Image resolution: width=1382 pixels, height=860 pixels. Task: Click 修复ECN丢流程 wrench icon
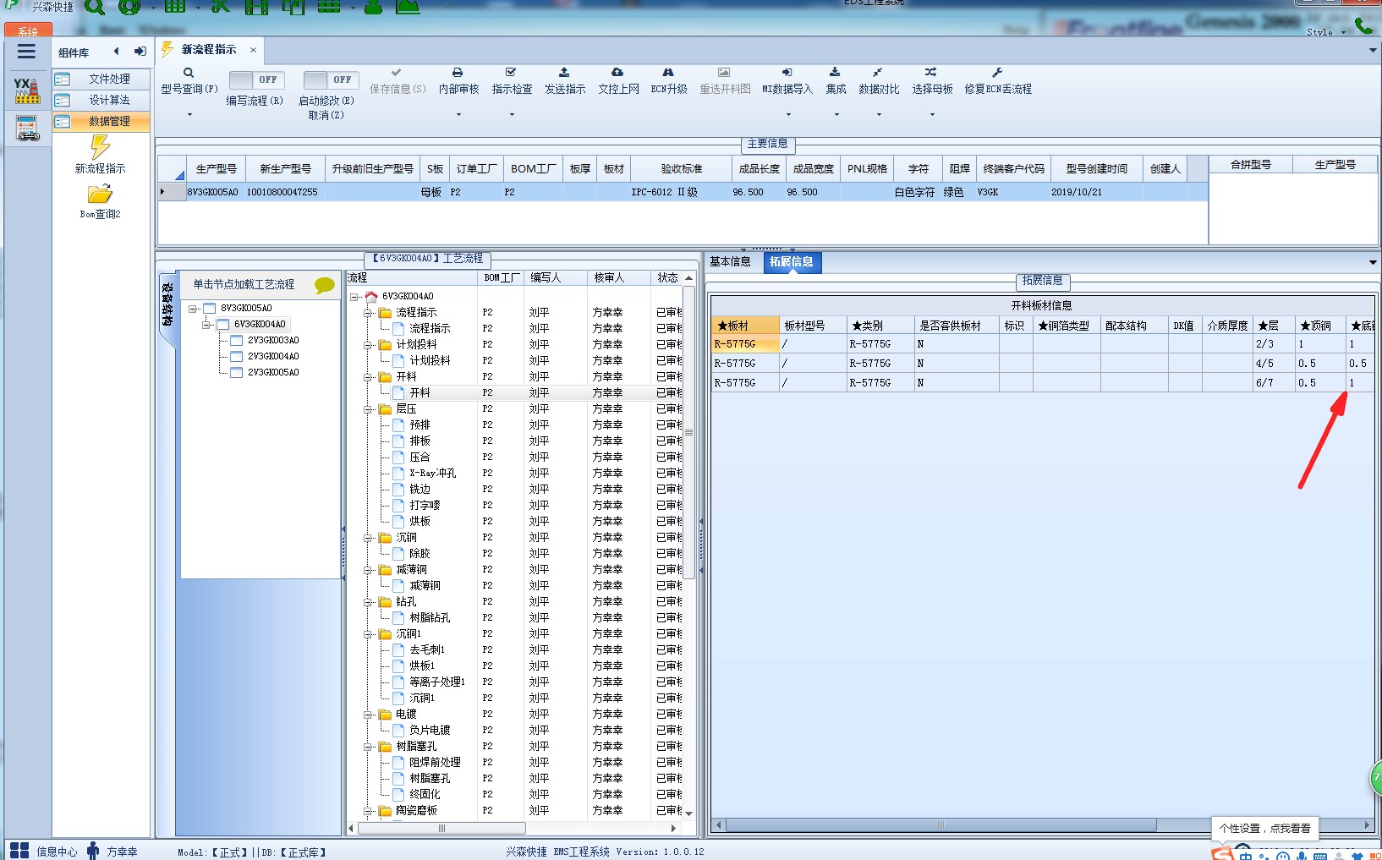click(997, 73)
